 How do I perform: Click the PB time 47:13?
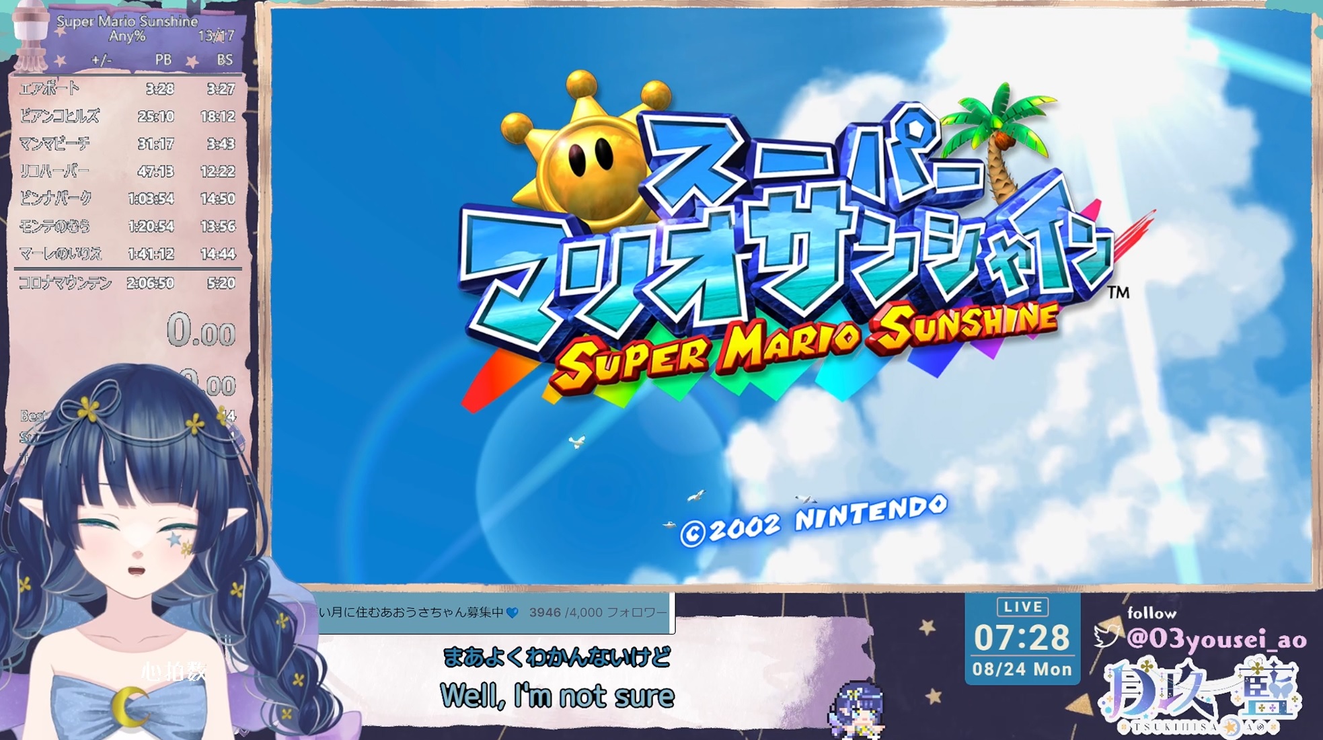click(155, 171)
